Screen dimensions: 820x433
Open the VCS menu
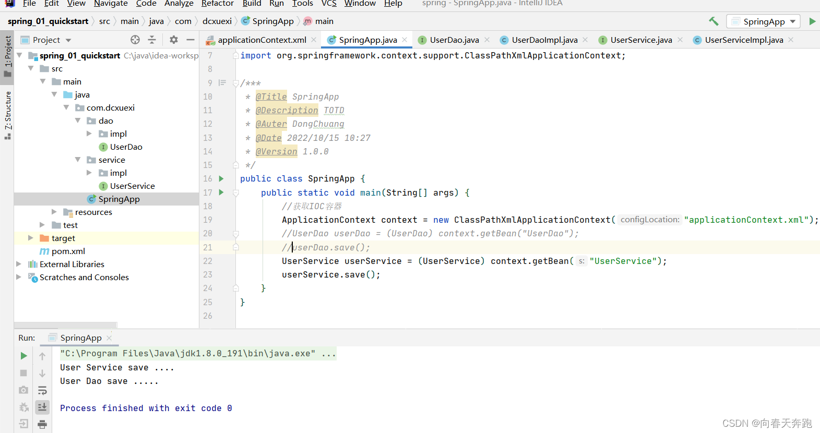coord(329,4)
